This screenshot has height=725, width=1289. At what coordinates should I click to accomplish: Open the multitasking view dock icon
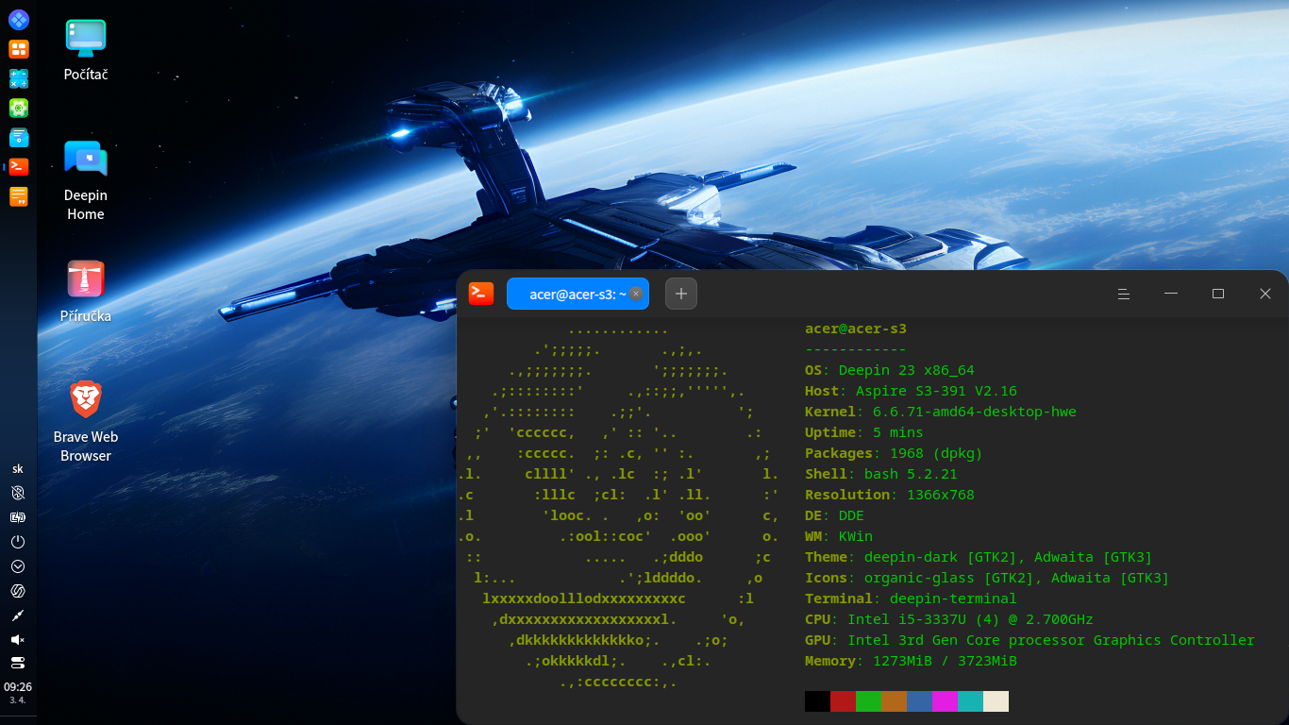18,49
